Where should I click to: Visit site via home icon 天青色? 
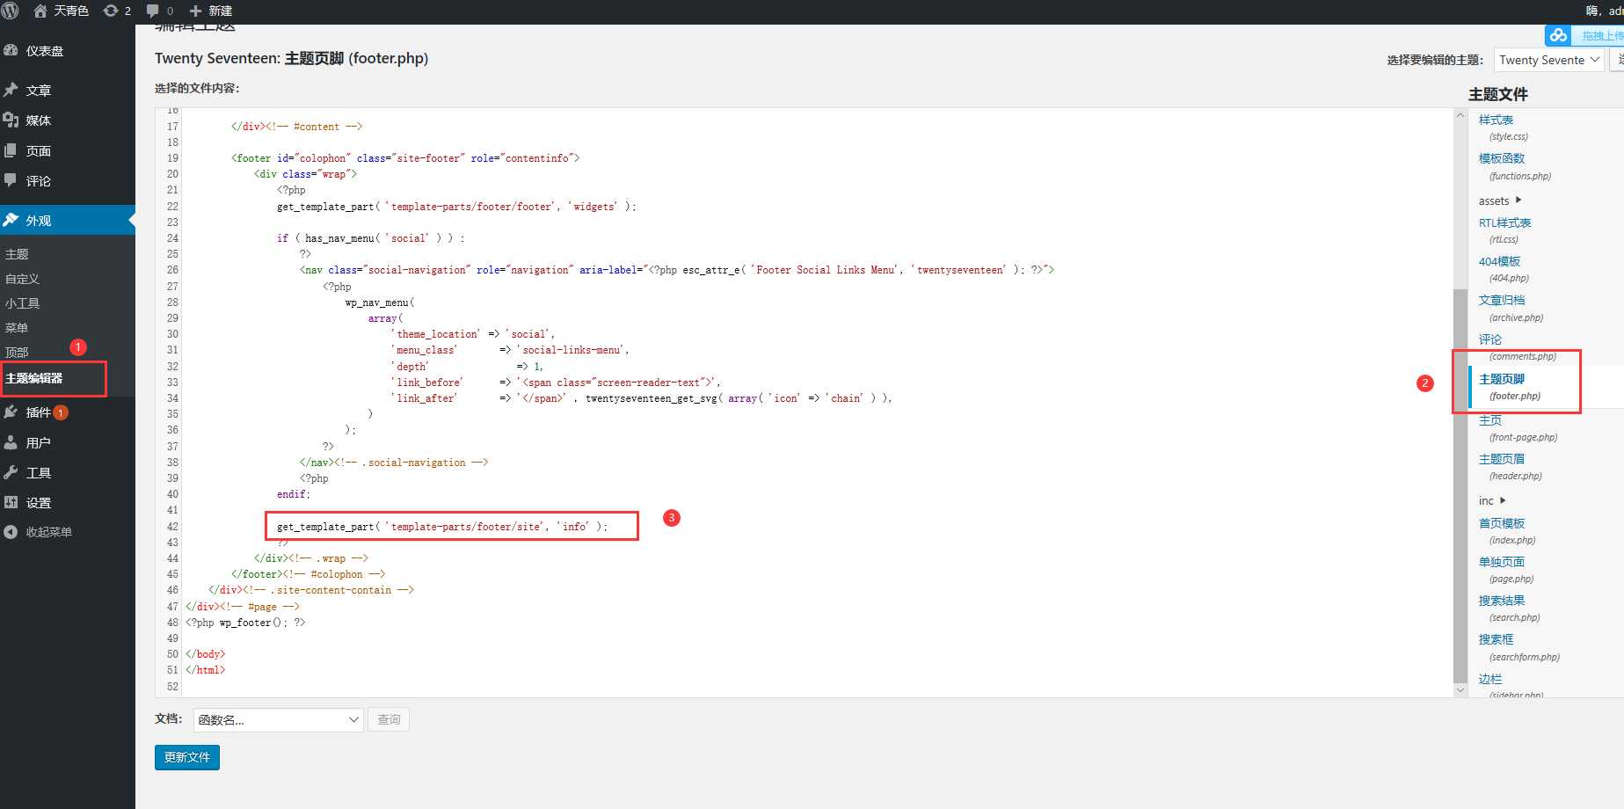click(x=61, y=11)
